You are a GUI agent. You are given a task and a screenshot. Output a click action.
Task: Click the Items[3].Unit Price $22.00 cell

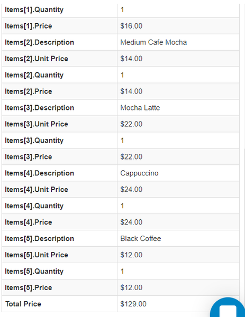coord(178,124)
